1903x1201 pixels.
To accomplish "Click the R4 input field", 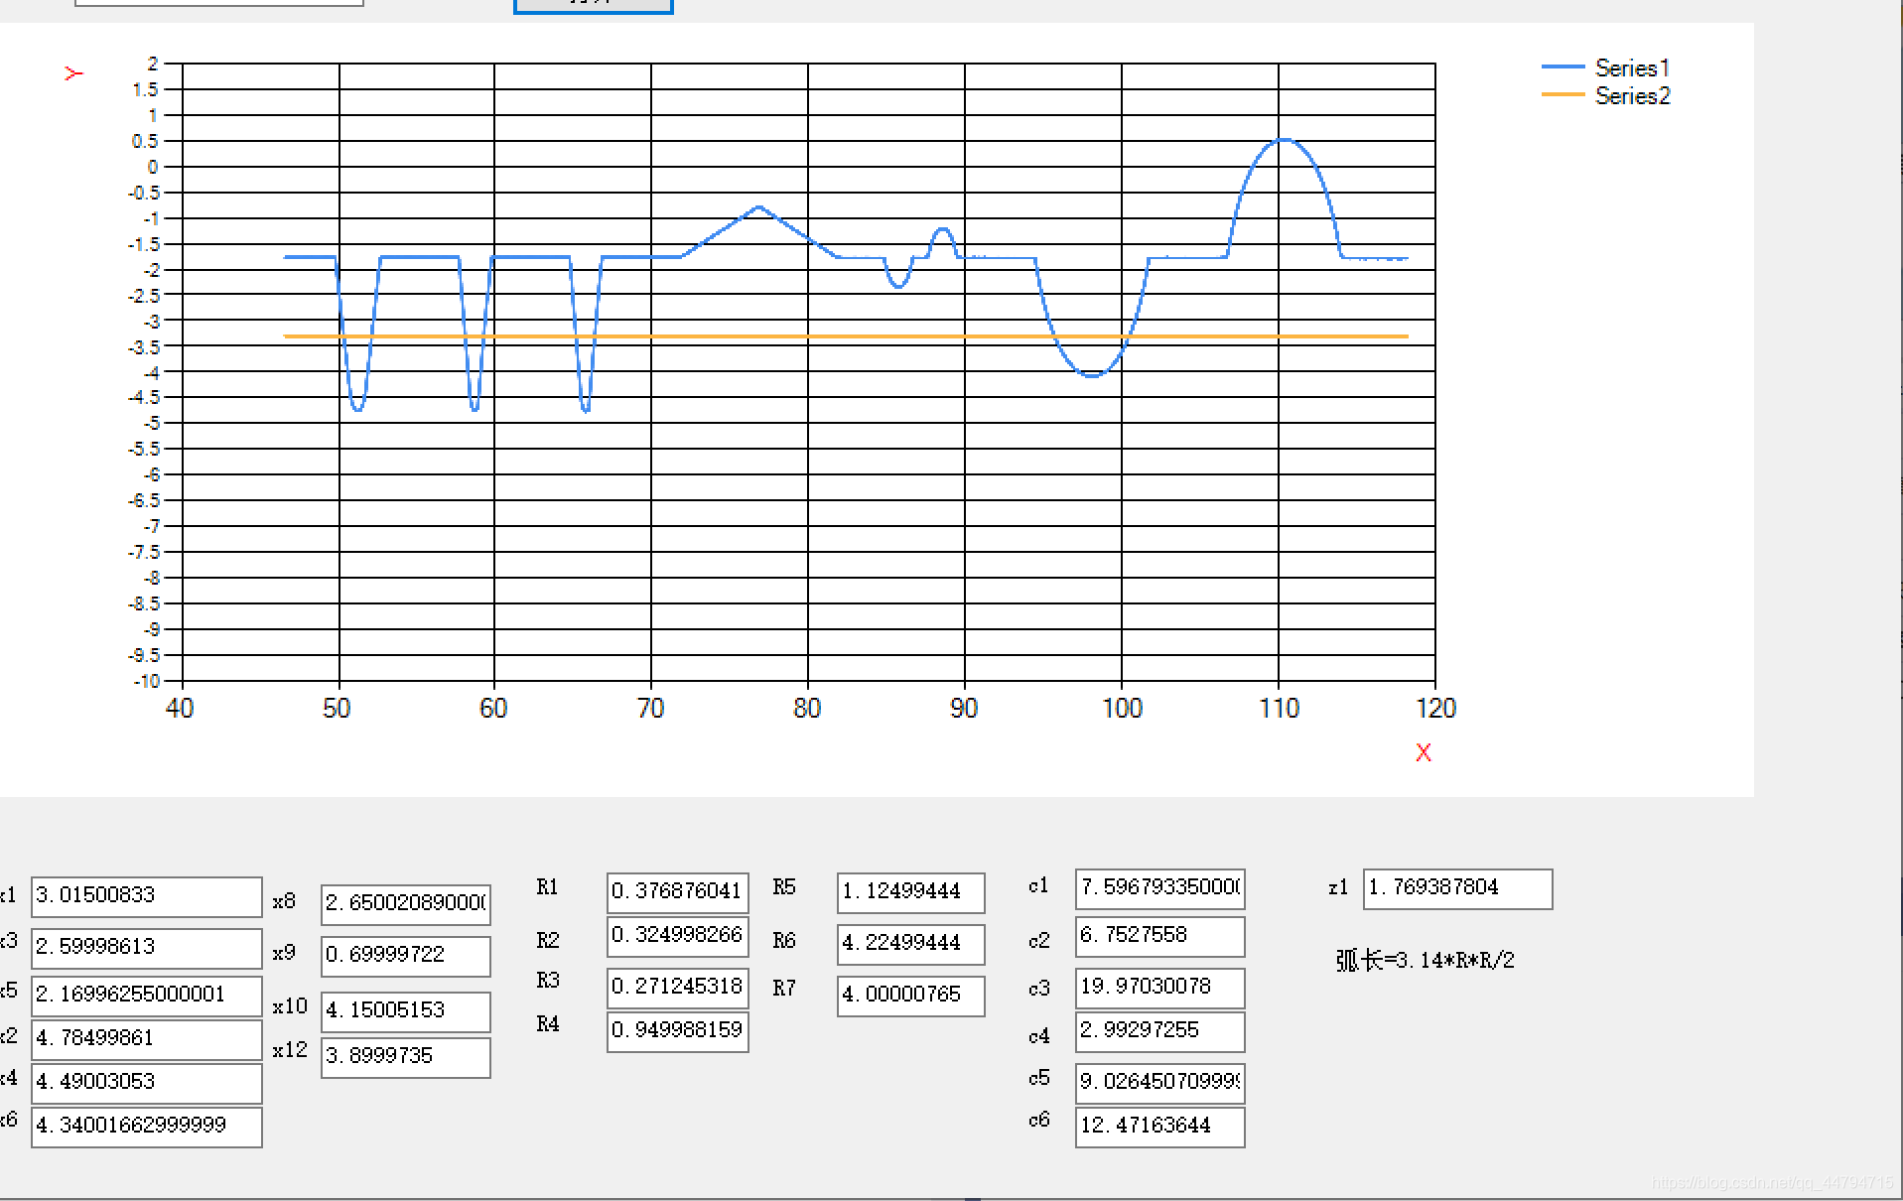I will point(678,1031).
